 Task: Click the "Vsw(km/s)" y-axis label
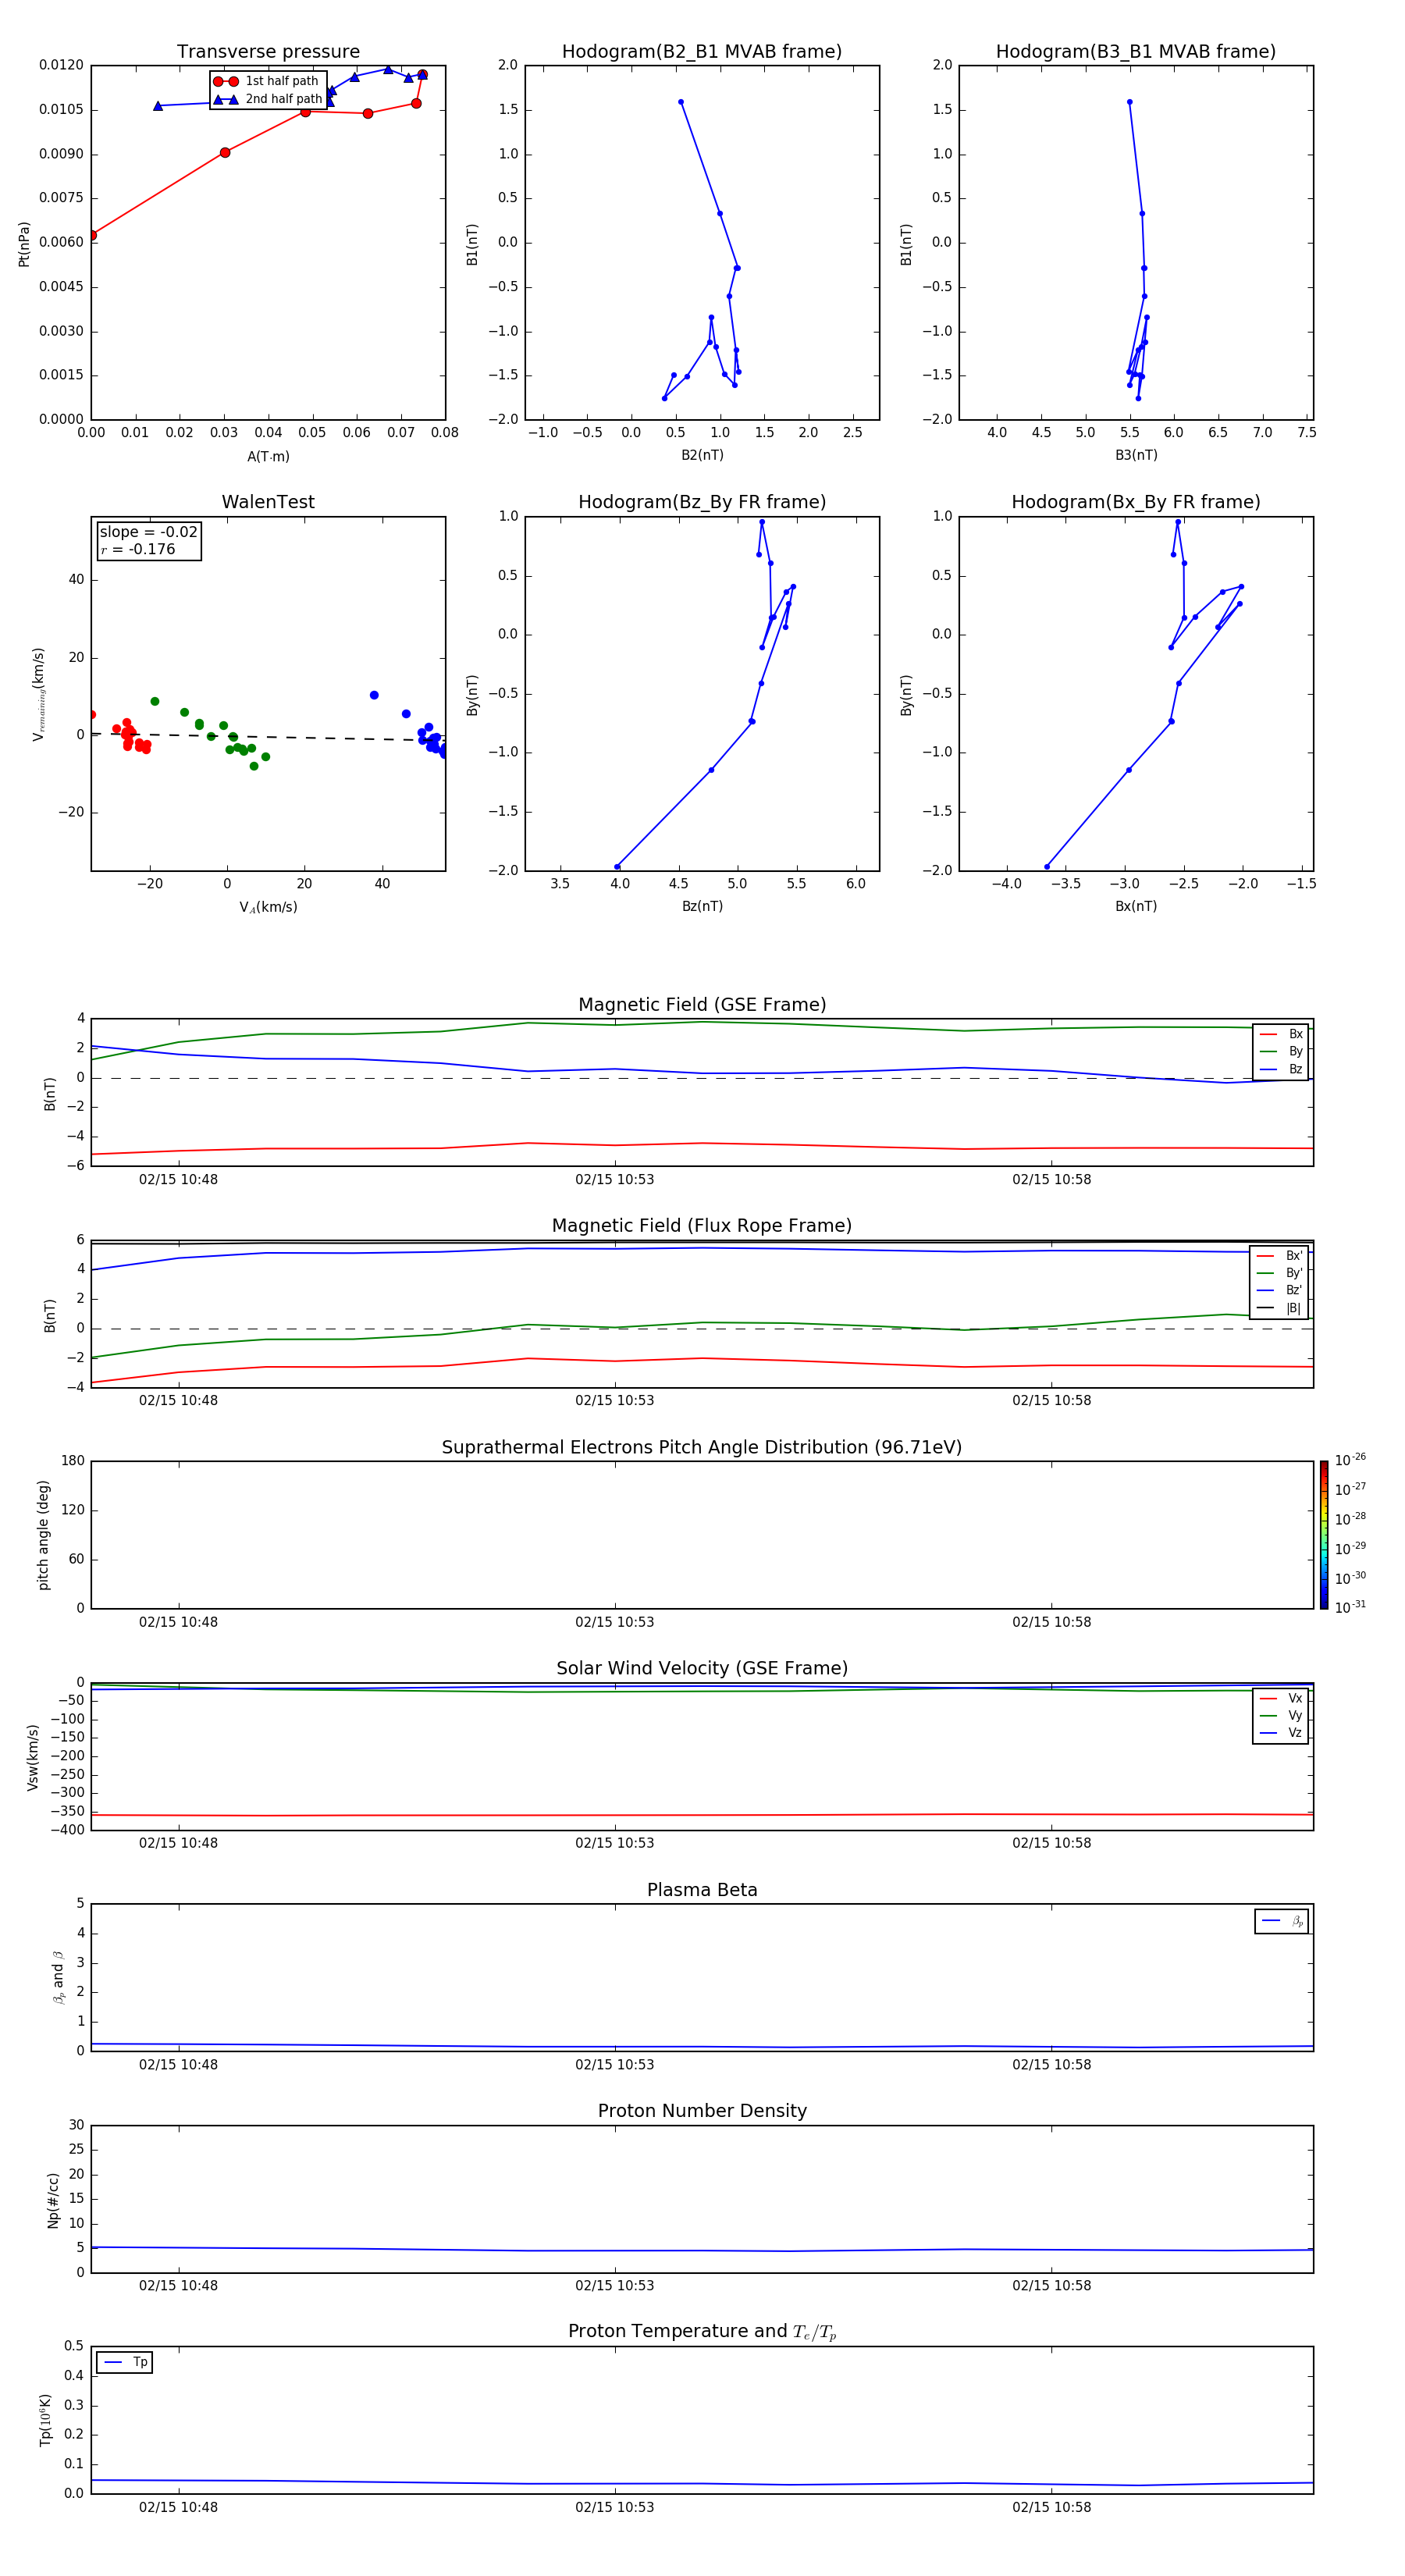(33, 1757)
